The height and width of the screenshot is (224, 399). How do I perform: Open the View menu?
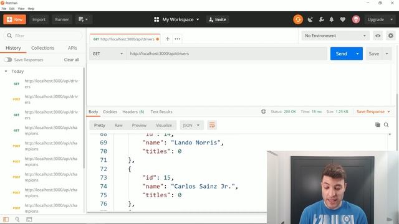21,9
